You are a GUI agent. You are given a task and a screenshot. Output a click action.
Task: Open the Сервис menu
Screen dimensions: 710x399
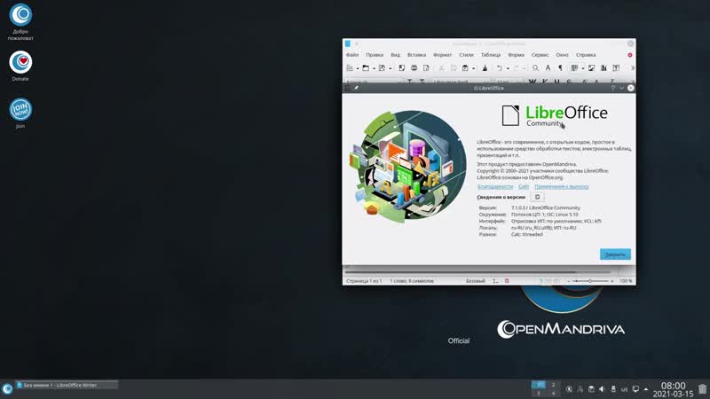point(540,55)
